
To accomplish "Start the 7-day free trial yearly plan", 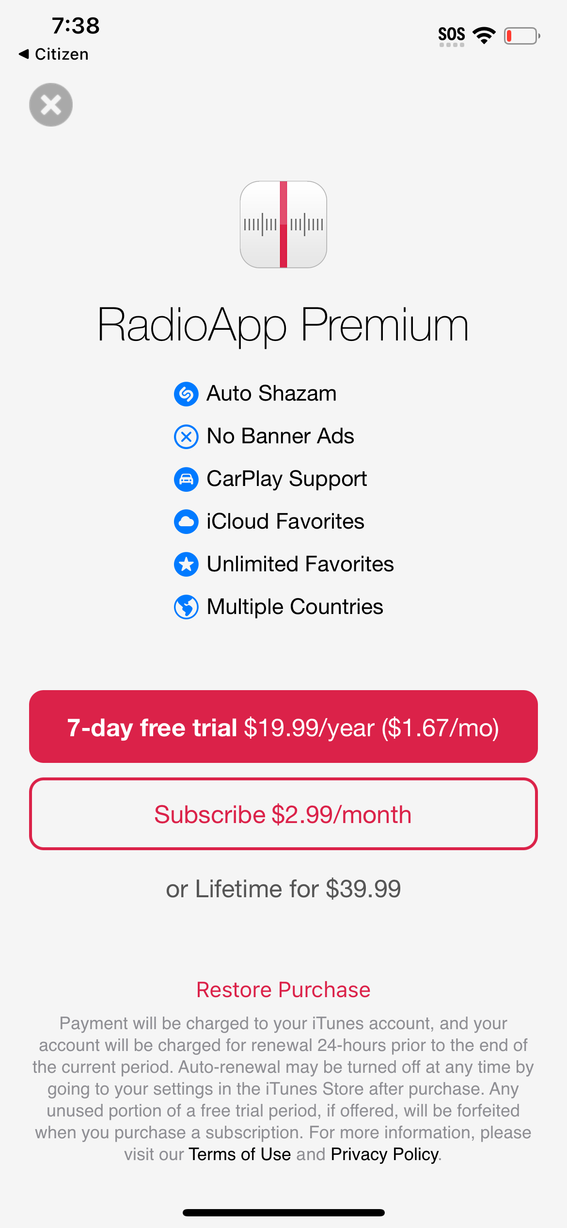I will click(x=283, y=727).
